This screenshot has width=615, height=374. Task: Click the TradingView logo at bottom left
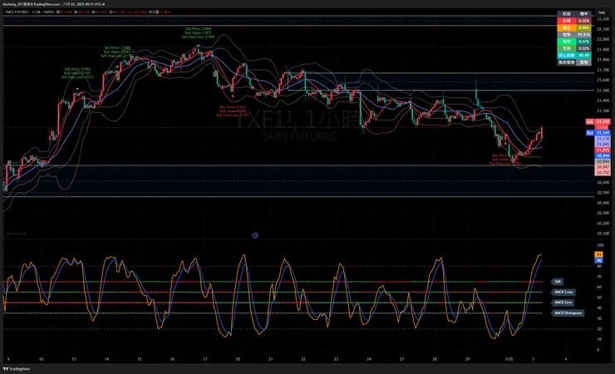(17, 369)
